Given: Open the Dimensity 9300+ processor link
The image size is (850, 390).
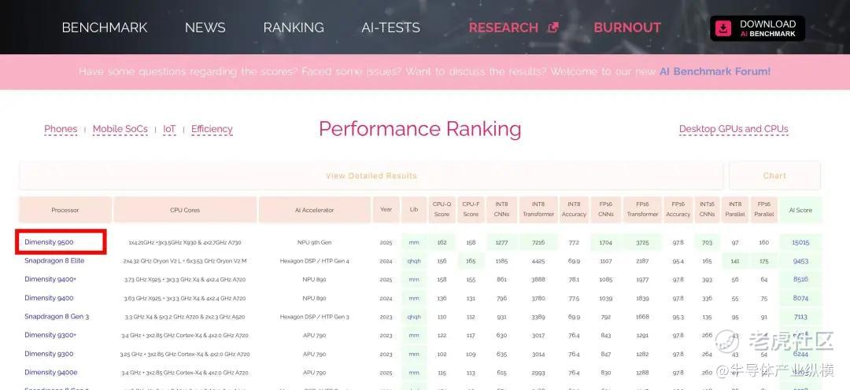Looking at the screenshot, I should coord(50,335).
